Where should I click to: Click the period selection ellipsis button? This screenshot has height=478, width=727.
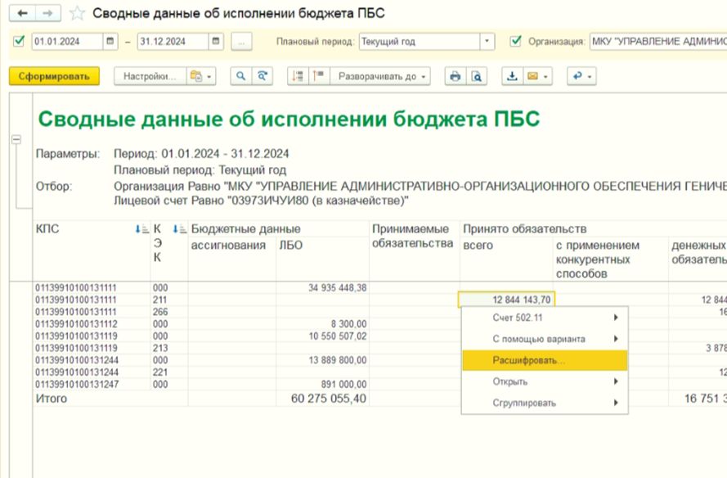241,41
